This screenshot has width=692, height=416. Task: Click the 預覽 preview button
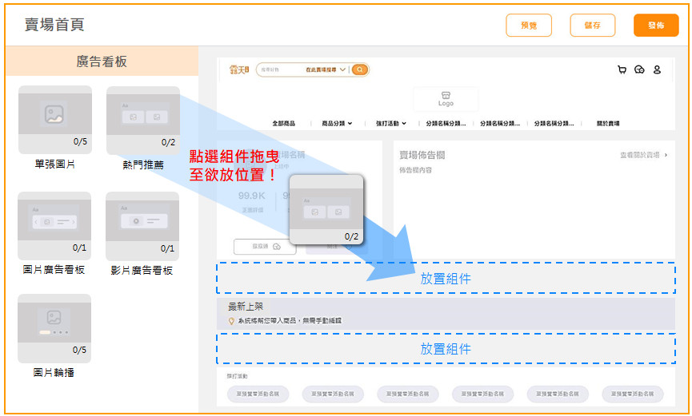click(529, 26)
